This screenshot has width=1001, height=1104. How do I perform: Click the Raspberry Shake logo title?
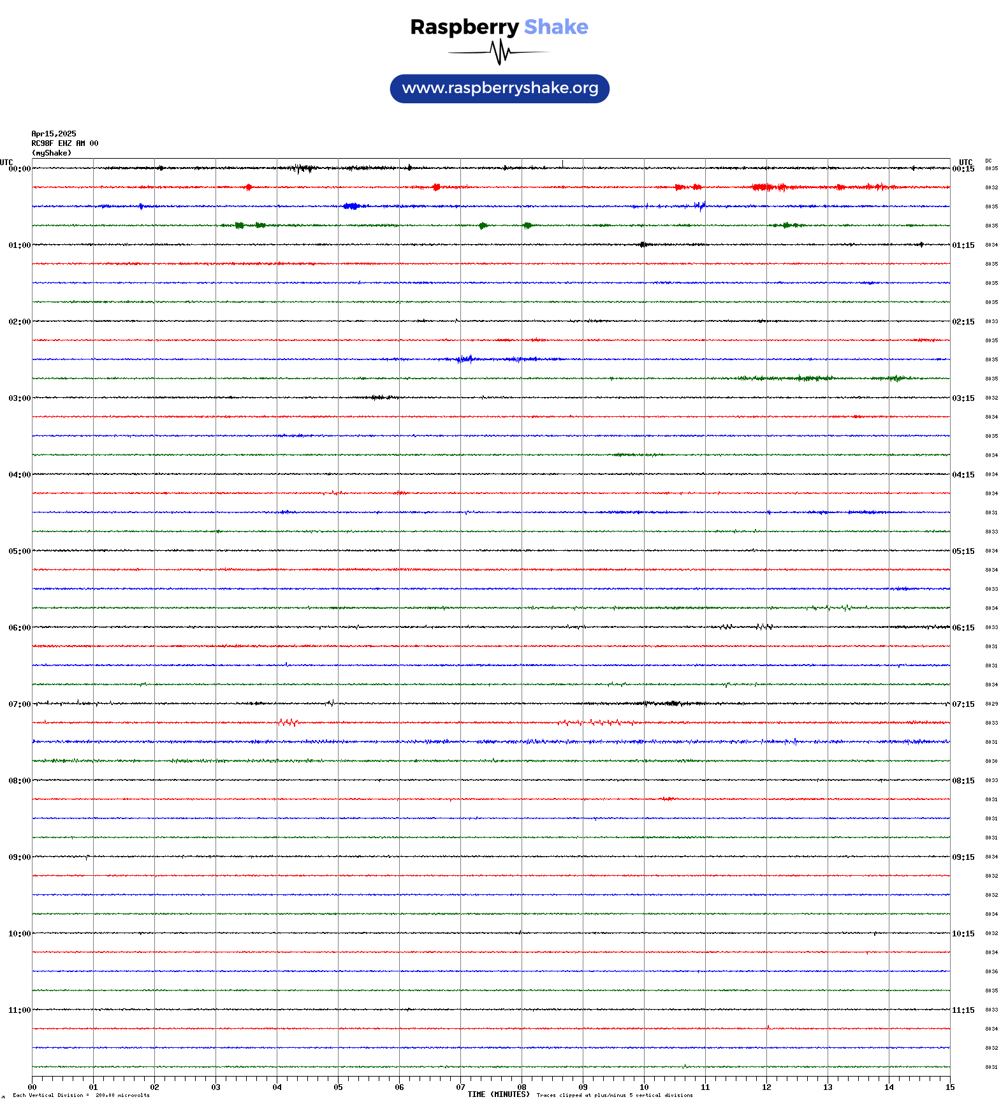(499, 27)
